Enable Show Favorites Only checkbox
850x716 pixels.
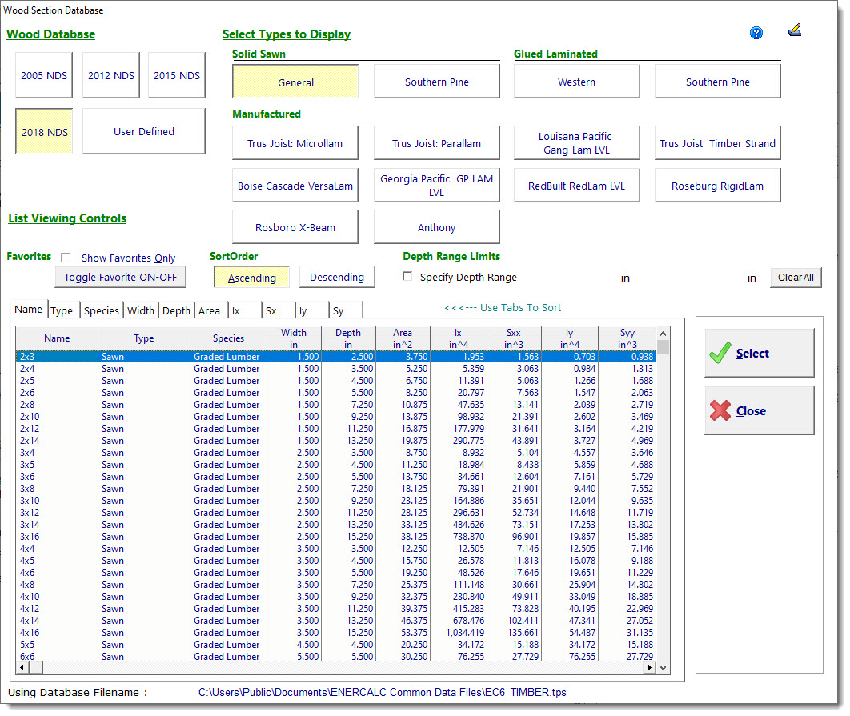(66, 258)
